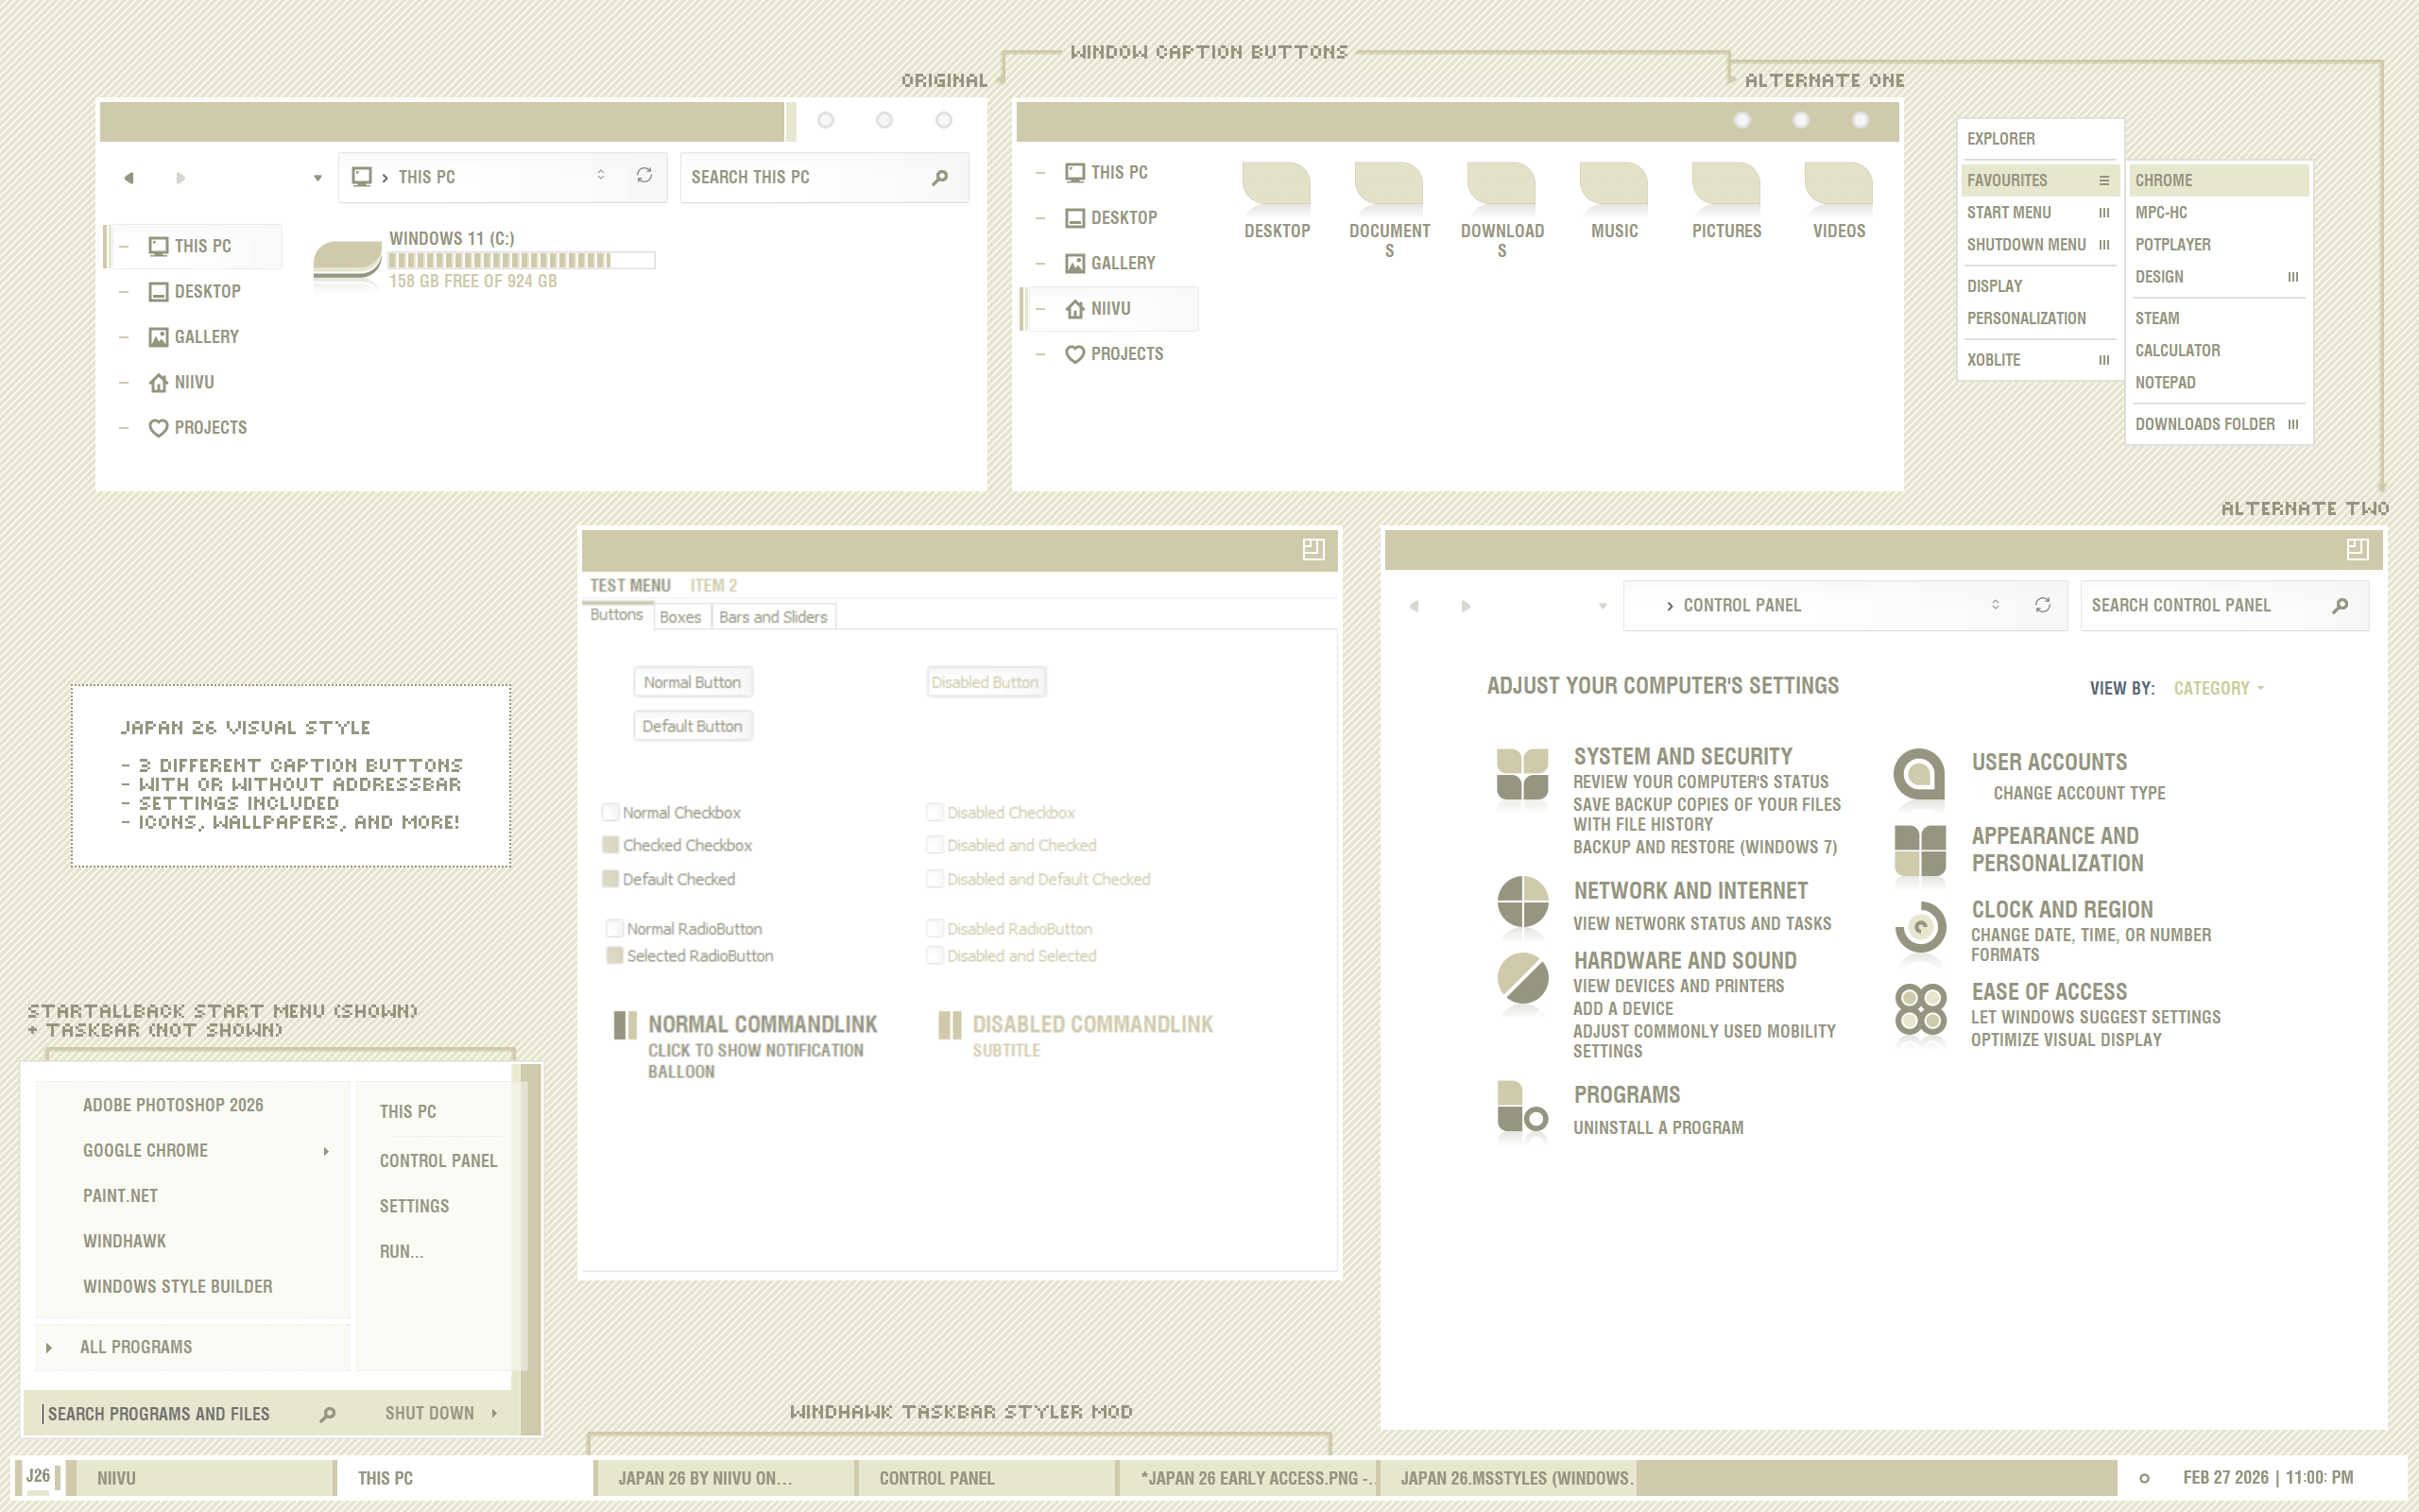Image resolution: width=2419 pixels, height=1512 pixels.
Task: Click the Network and Internet icon
Action: pyautogui.click(x=1522, y=902)
